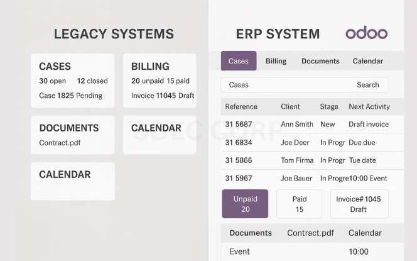This screenshot has height=261, width=417.
Task: Click the Stage column header
Action: (329, 106)
